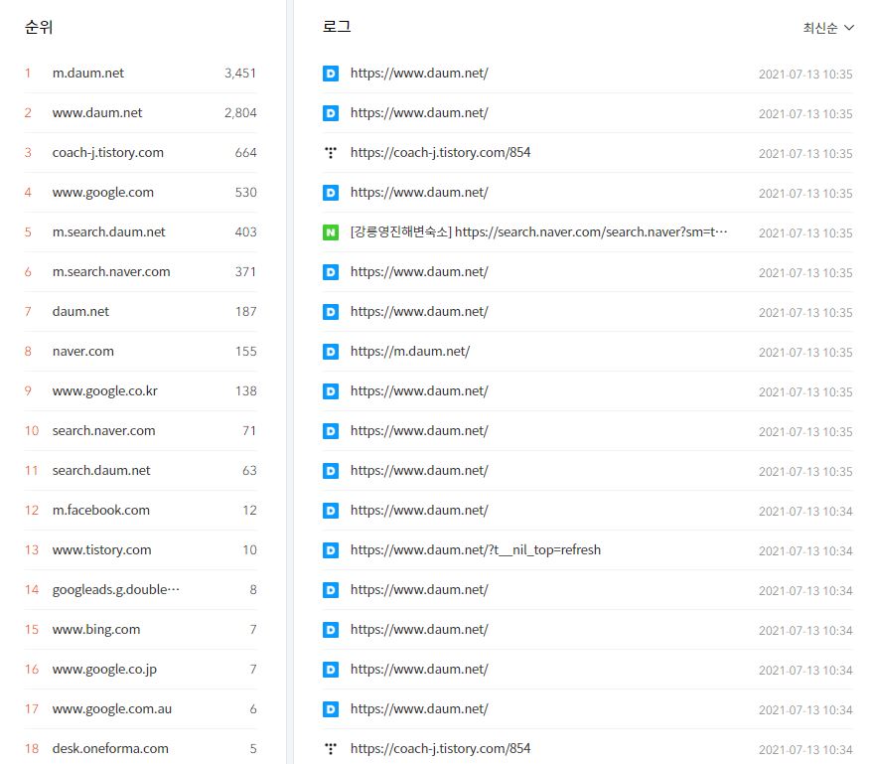Click the Daum icon beside https://m.daum.net/ log

click(x=331, y=352)
